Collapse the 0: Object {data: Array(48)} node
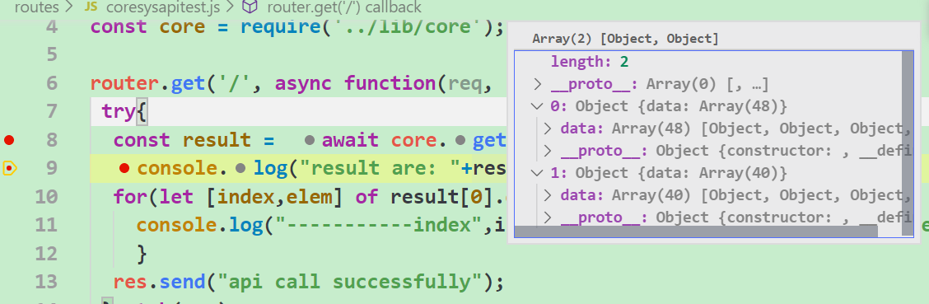 pyautogui.click(x=538, y=106)
